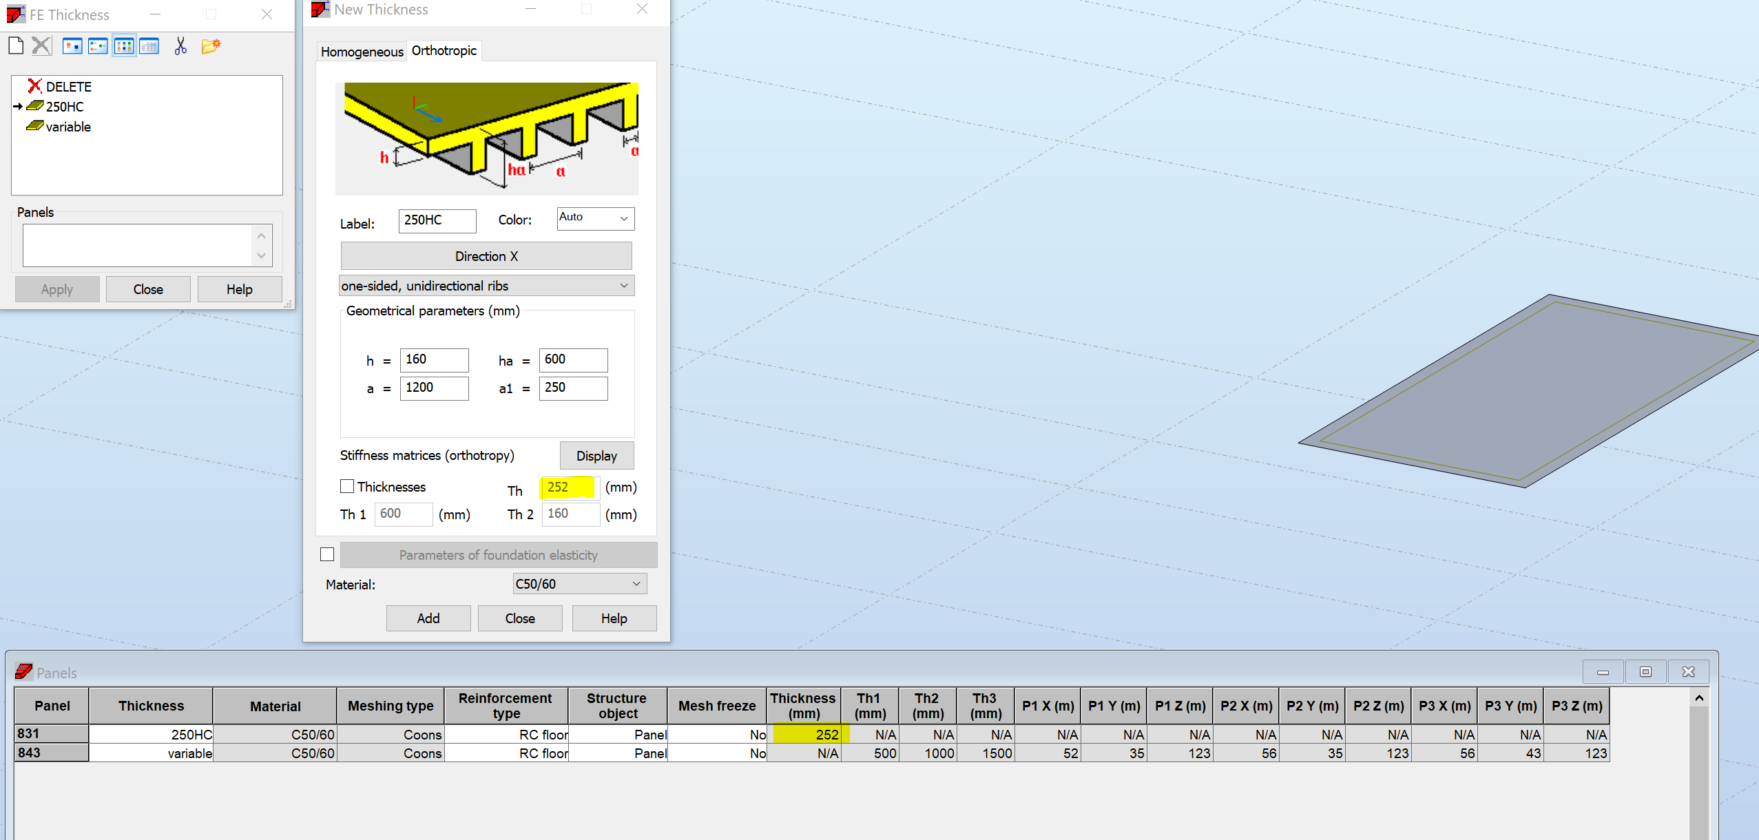Delete the selected thickness definition

[x=41, y=45]
